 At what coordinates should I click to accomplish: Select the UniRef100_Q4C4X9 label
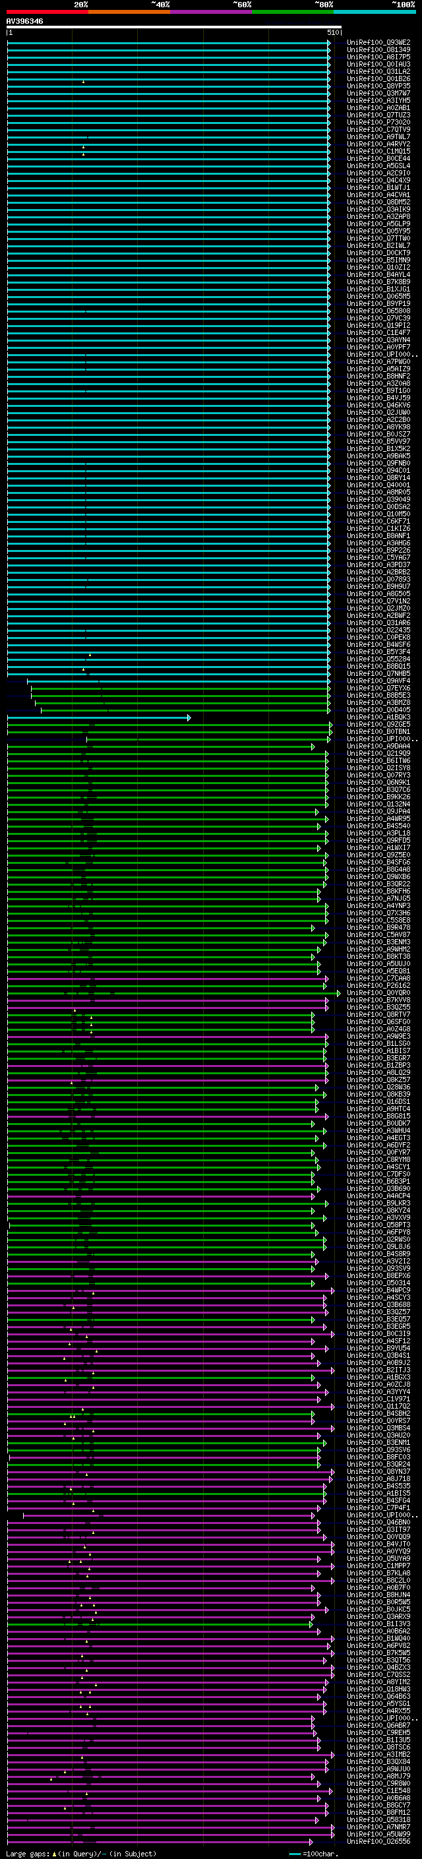[x=378, y=181]
